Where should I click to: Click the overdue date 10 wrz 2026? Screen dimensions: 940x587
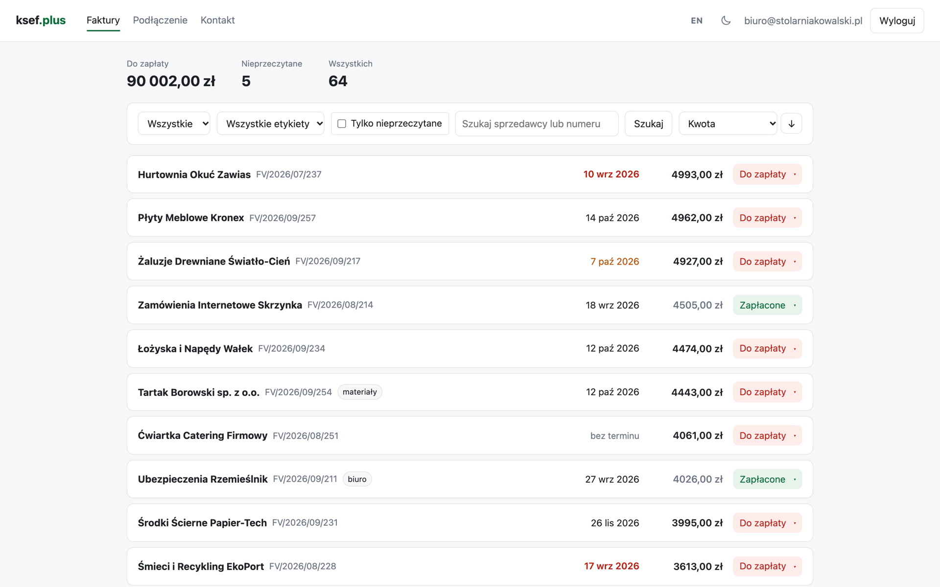coord(611,175)
